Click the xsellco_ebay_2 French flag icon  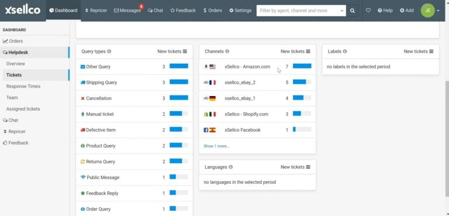(x=212, y=83)
